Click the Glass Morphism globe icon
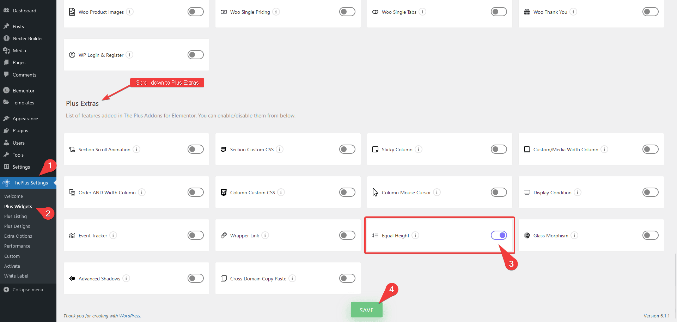The image size is (677, 322). pyautogui.click(x=527, y=236)
